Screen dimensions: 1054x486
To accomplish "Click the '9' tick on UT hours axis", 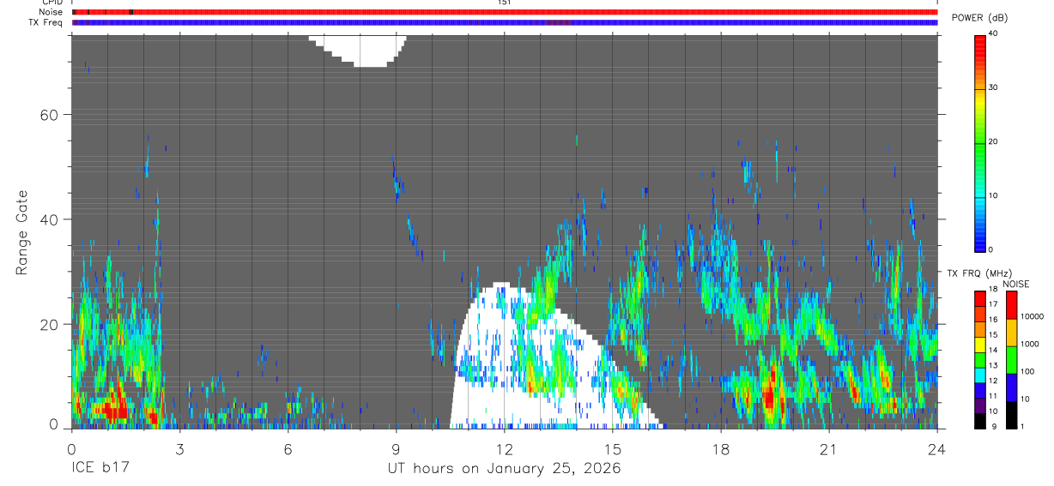I will 396,449.
